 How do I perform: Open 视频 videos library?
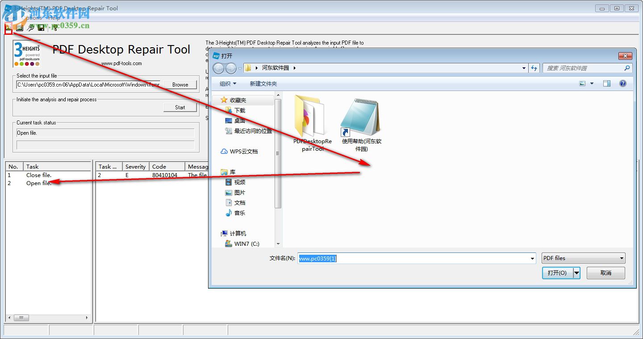235,182
